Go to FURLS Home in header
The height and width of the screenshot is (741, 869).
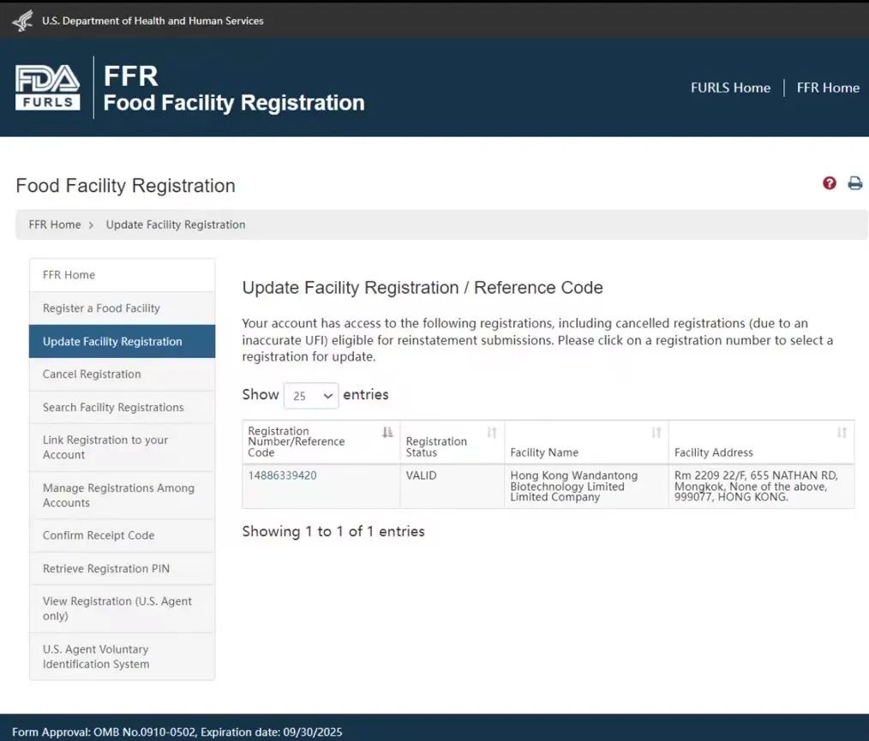pos(730,87)
